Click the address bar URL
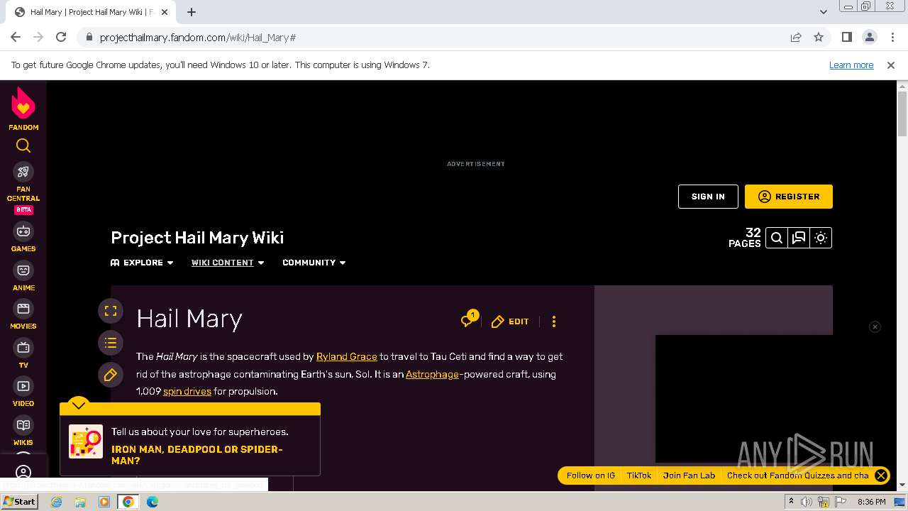Image resolution: width=908 pixels, height=511 pixels. click(198, 38)
